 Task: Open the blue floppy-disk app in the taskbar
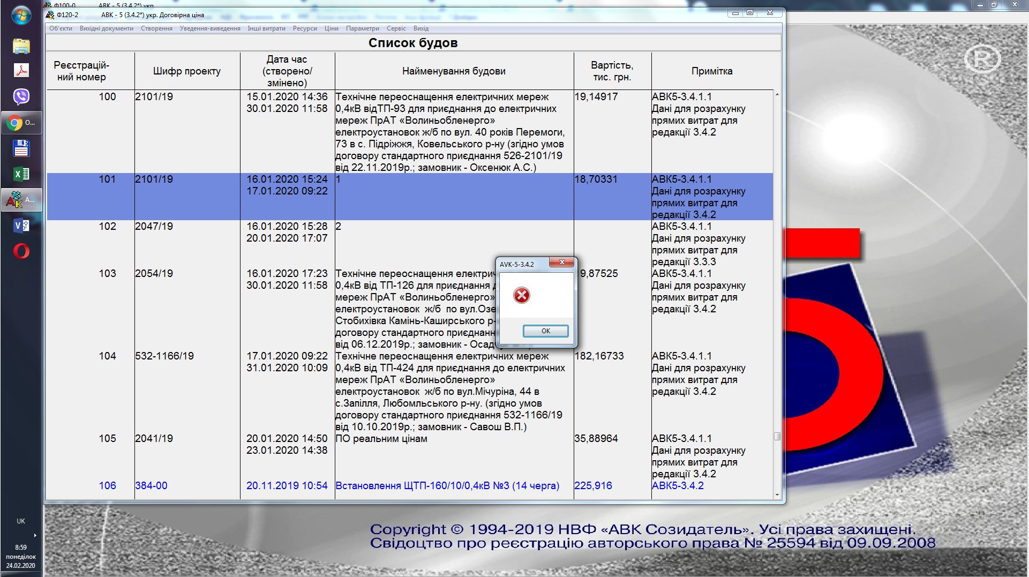click(21, 148)
